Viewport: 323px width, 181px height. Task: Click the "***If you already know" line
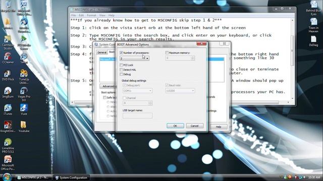[146, 20]
